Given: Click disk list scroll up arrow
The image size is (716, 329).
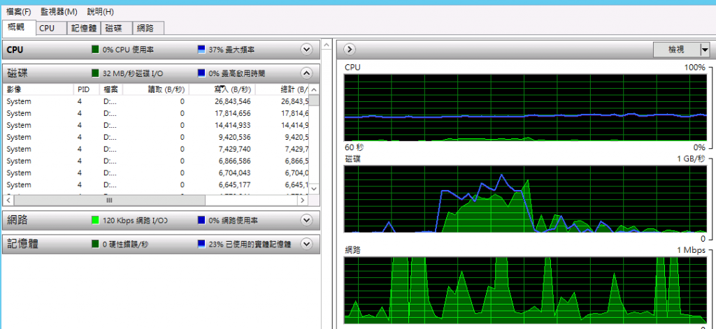Looking at the screenshot, I should tap(315, 89).
